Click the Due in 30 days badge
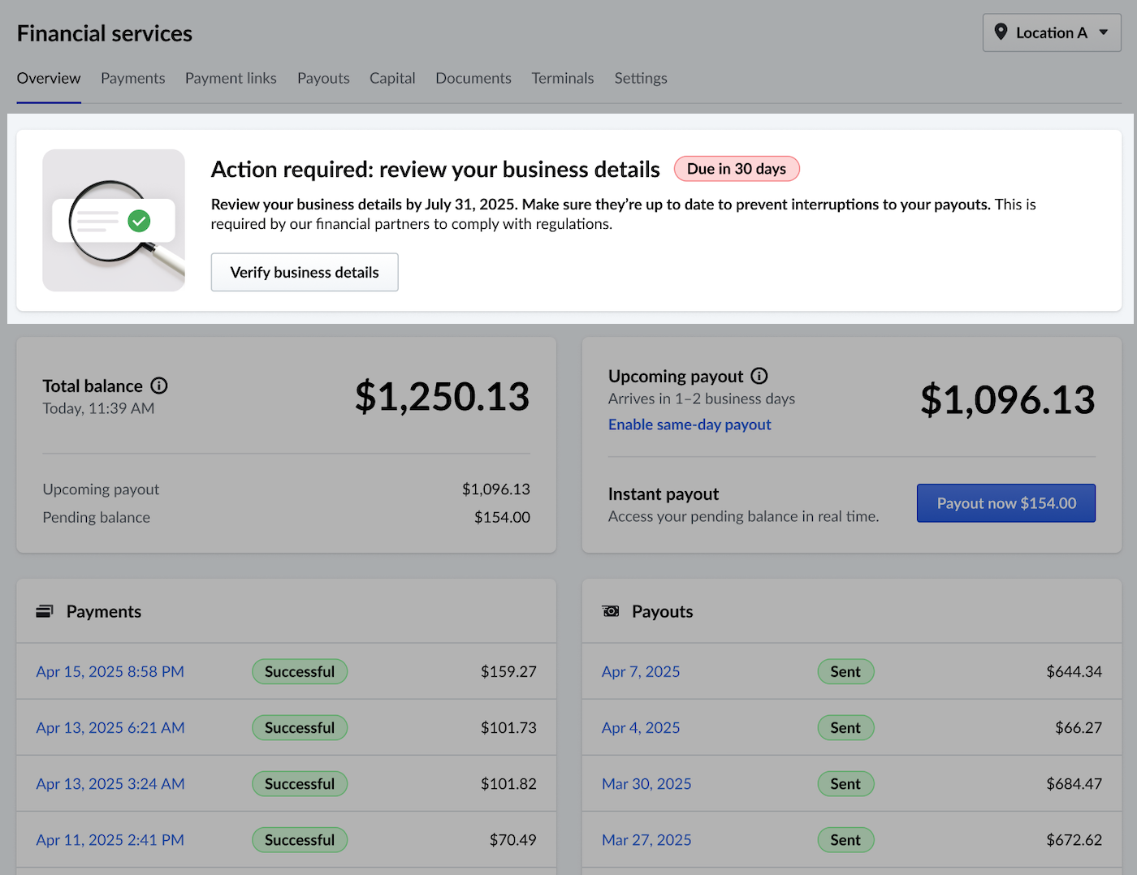Screen dimensions: 1137x875 pyautogui.click(x=737, y=169)
